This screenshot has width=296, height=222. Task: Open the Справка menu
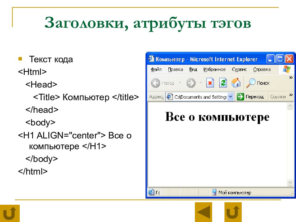pos(262,69)
